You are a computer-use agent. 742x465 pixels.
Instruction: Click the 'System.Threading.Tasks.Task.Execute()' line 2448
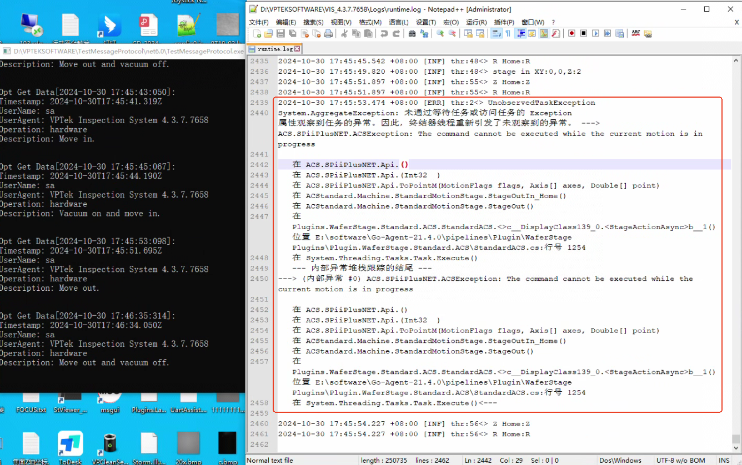point(385,258)
